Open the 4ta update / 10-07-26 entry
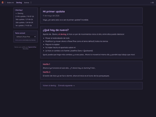This screenshot has height=117, width=156. click(x=25, y=16)
